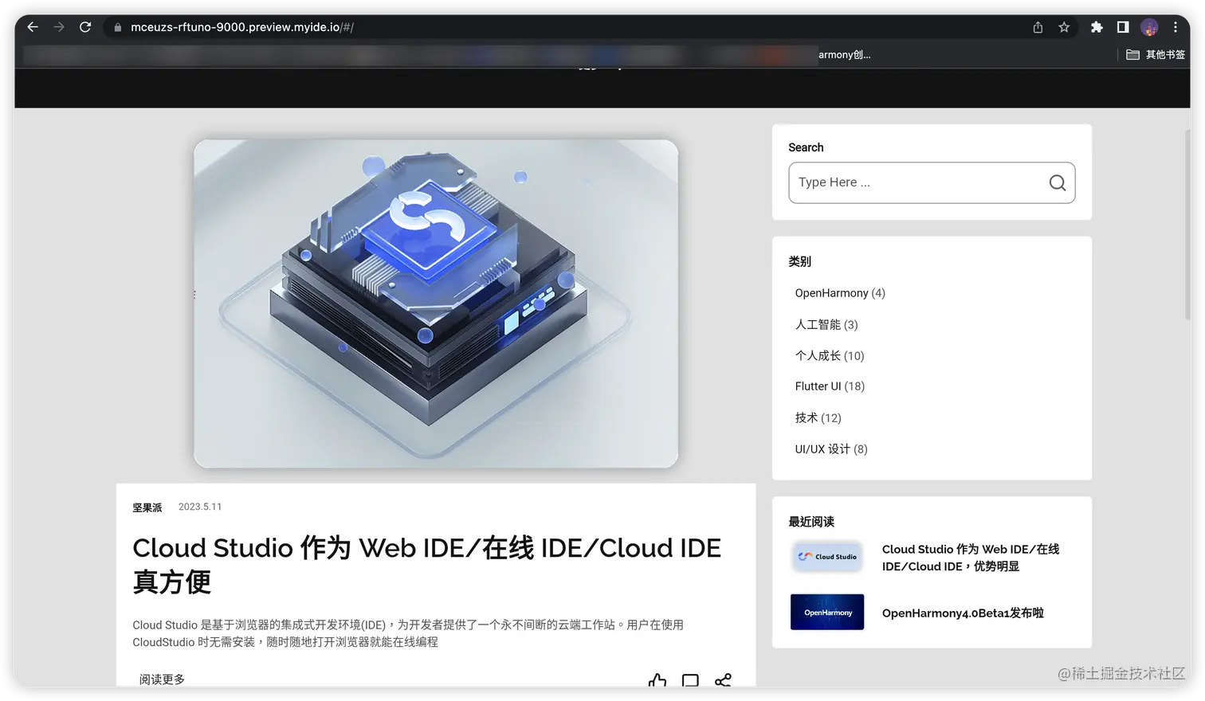The width and height of the screenshot is (1205, 701).
Task: Open the Chrome three-dot menu
Action: [1176, 26]
